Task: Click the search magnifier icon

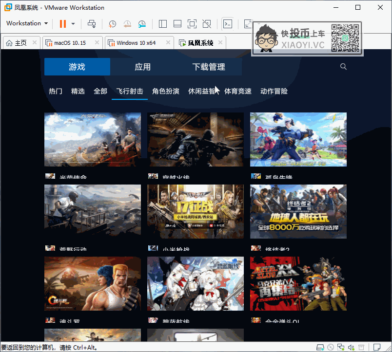Action: pyautogui.click(x=343, y=66)
